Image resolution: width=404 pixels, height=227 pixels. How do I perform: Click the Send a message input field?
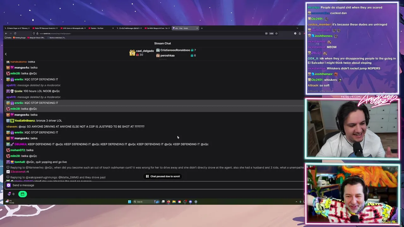pos(155,185)
